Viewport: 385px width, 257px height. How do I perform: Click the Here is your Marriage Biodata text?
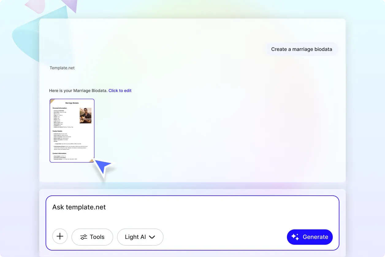click(x=78, y=91)
